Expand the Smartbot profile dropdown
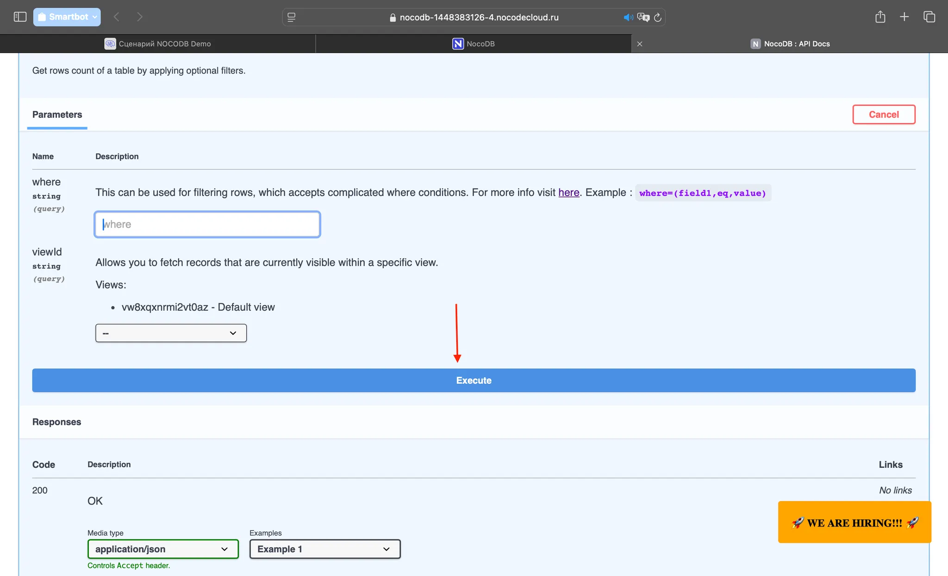This screenshot has width=948, height=576. pyautogui.click(x=67, y=17)
